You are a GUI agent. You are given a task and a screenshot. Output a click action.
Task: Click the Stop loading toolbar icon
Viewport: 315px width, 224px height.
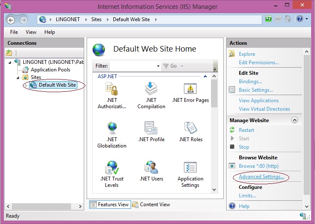click(278, 19)
